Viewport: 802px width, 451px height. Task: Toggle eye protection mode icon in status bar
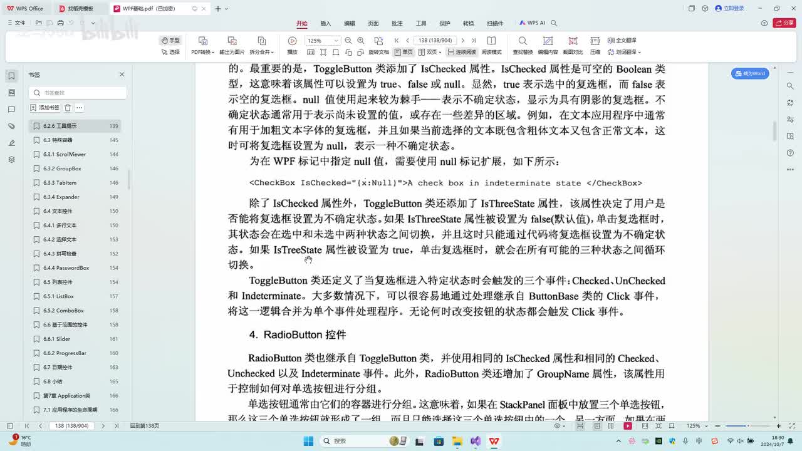click(558, 426)
